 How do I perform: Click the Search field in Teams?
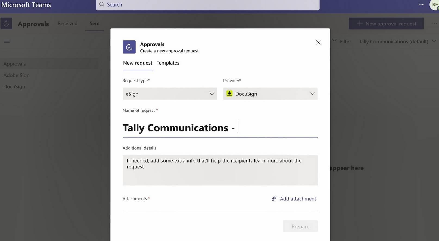click(x=208, y=5)
